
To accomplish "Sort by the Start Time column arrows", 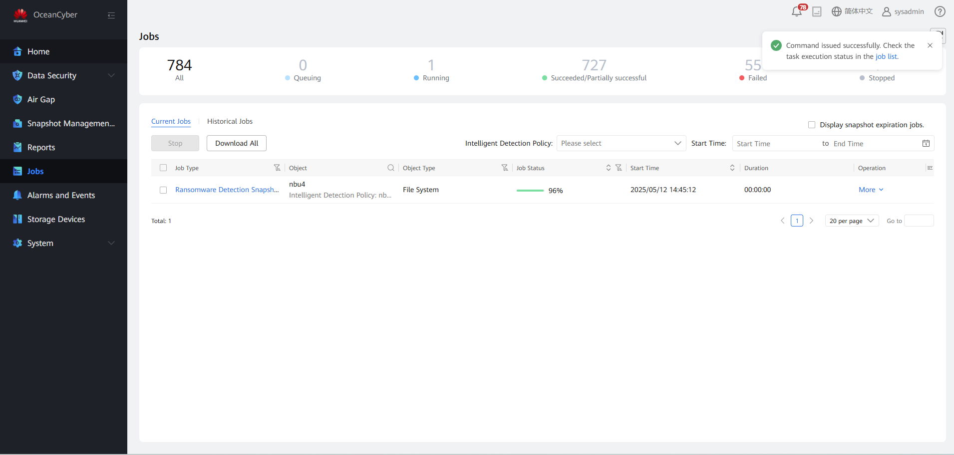I will (732, 168).
